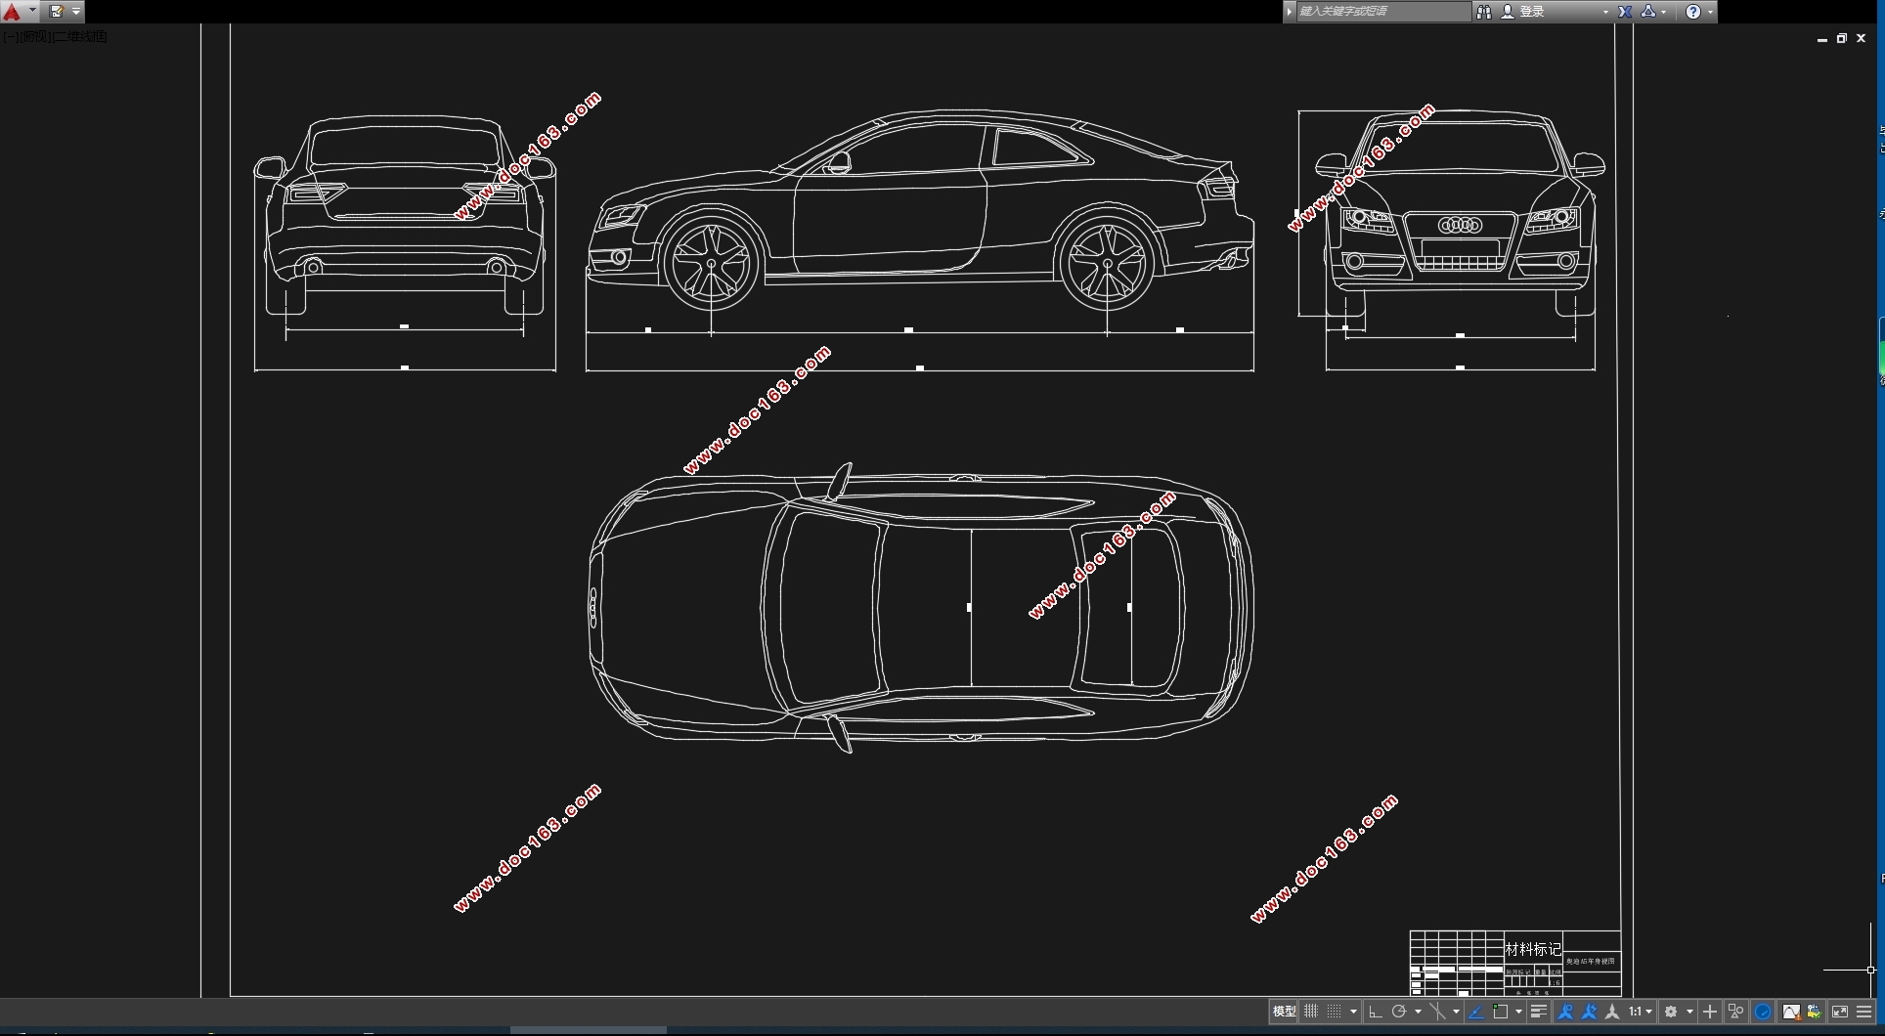Screen dimensions: 1885x1036
Task: Open the isometric drafting plane dropdown
Action: (x=1456, y=1012)
